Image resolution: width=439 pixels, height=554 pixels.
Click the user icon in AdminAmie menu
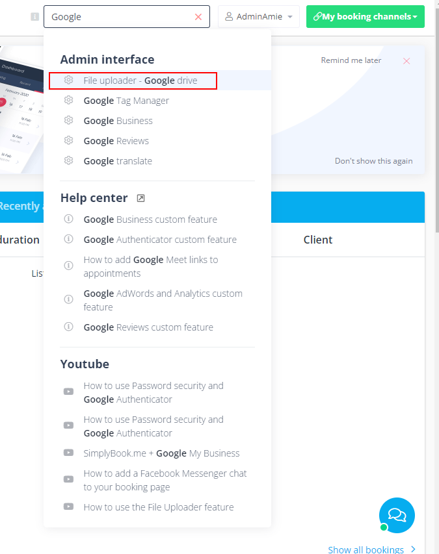(x=229, y=17)
